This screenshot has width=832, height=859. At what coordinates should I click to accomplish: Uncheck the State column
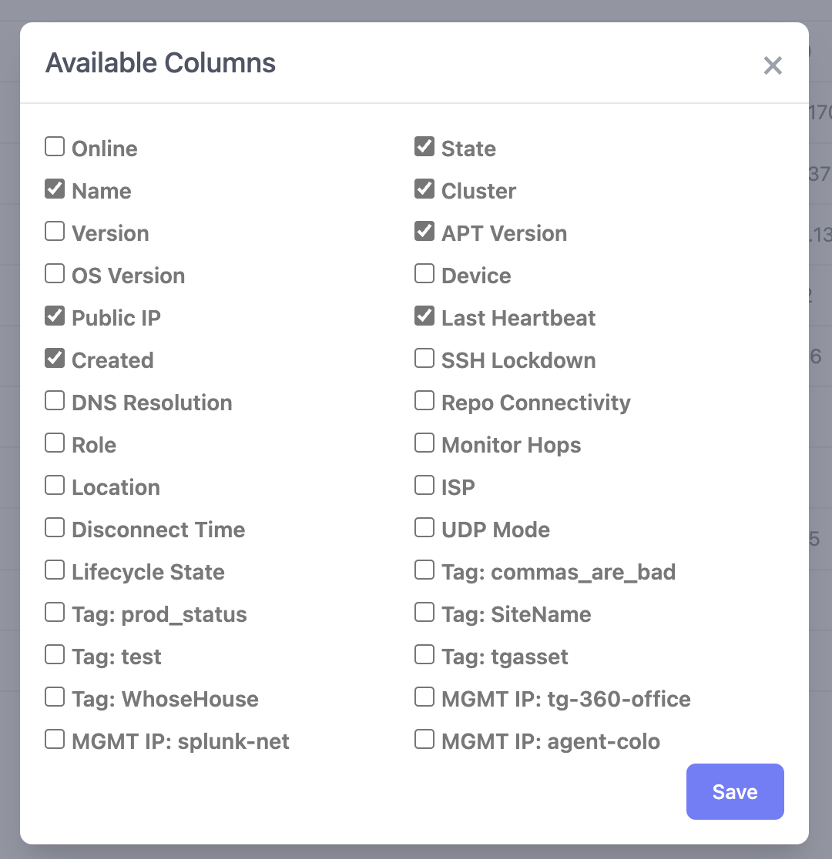coord(424,146)
